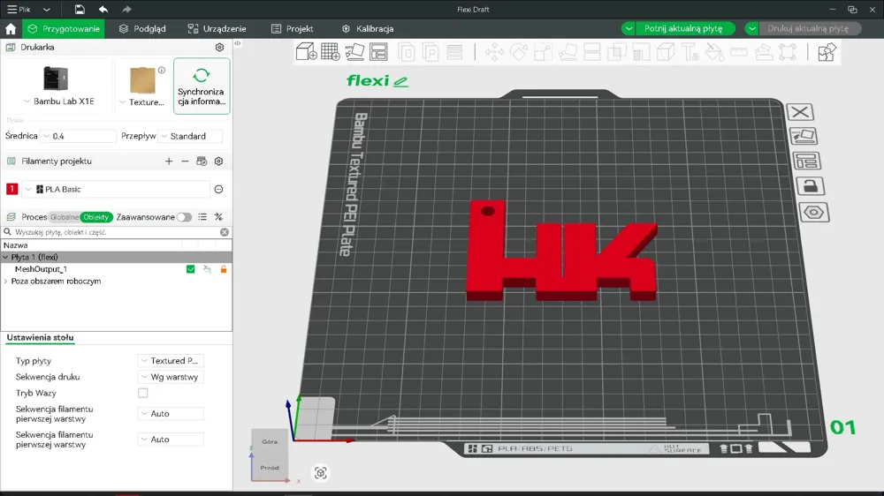The height and width of the screenshot is (496, 884).
Task: Select the Support painting tool icon
Action: [641, 52]
